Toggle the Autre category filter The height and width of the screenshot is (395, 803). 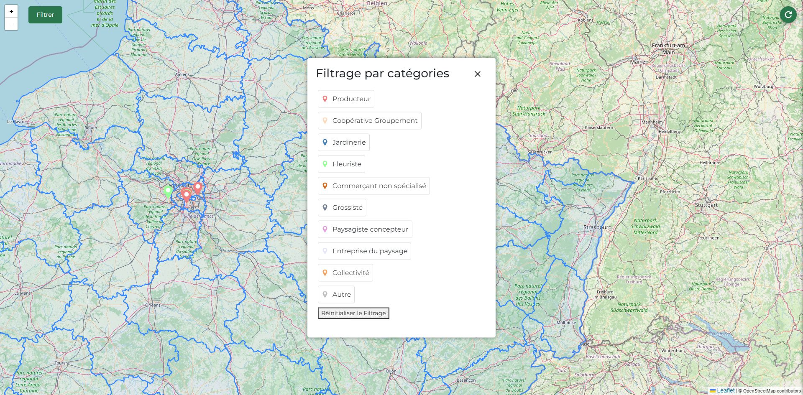336,295
